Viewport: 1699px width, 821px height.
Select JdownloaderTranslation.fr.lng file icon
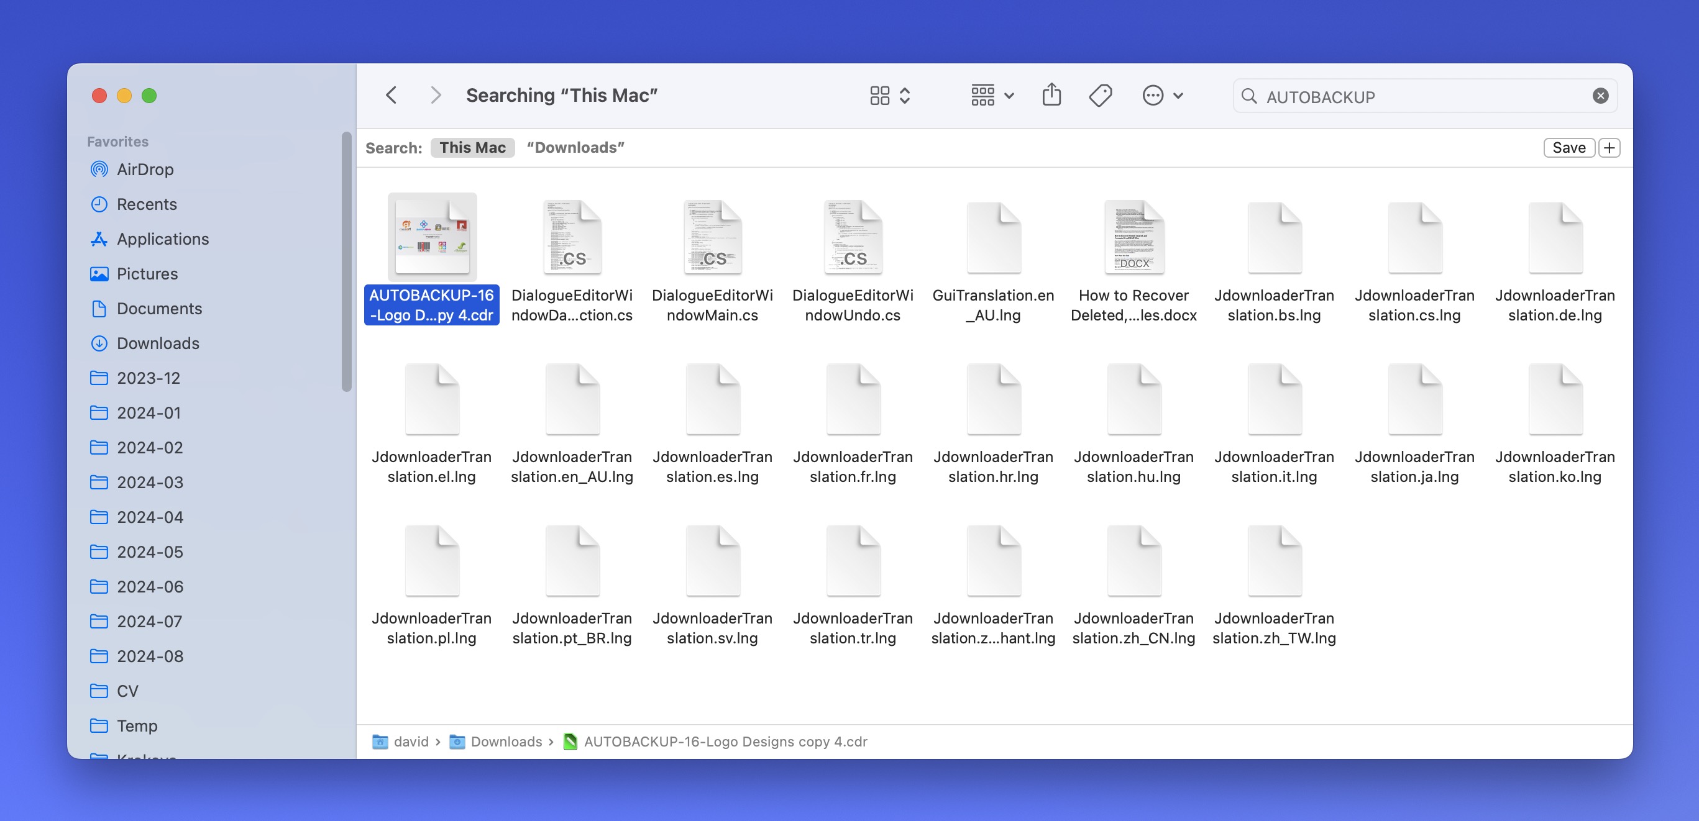pos(853,399)
